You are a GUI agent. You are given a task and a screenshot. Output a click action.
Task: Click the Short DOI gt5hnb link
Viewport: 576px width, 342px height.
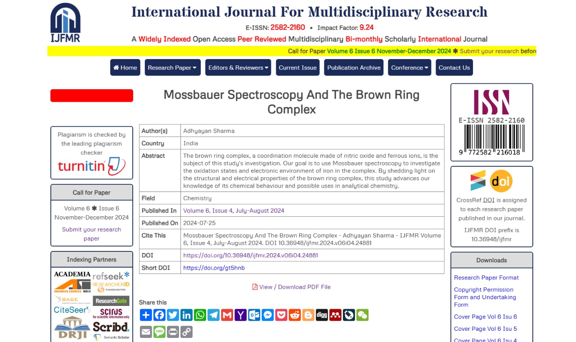point(214,268)
